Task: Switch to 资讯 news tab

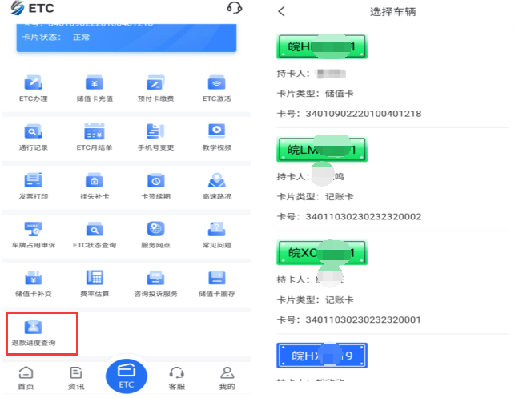Action: coord(76,378)
